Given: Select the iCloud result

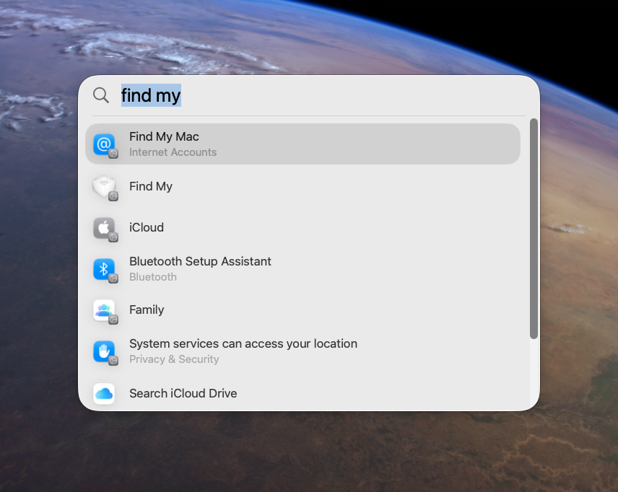Looking at the screenshot, I should 303,228.
